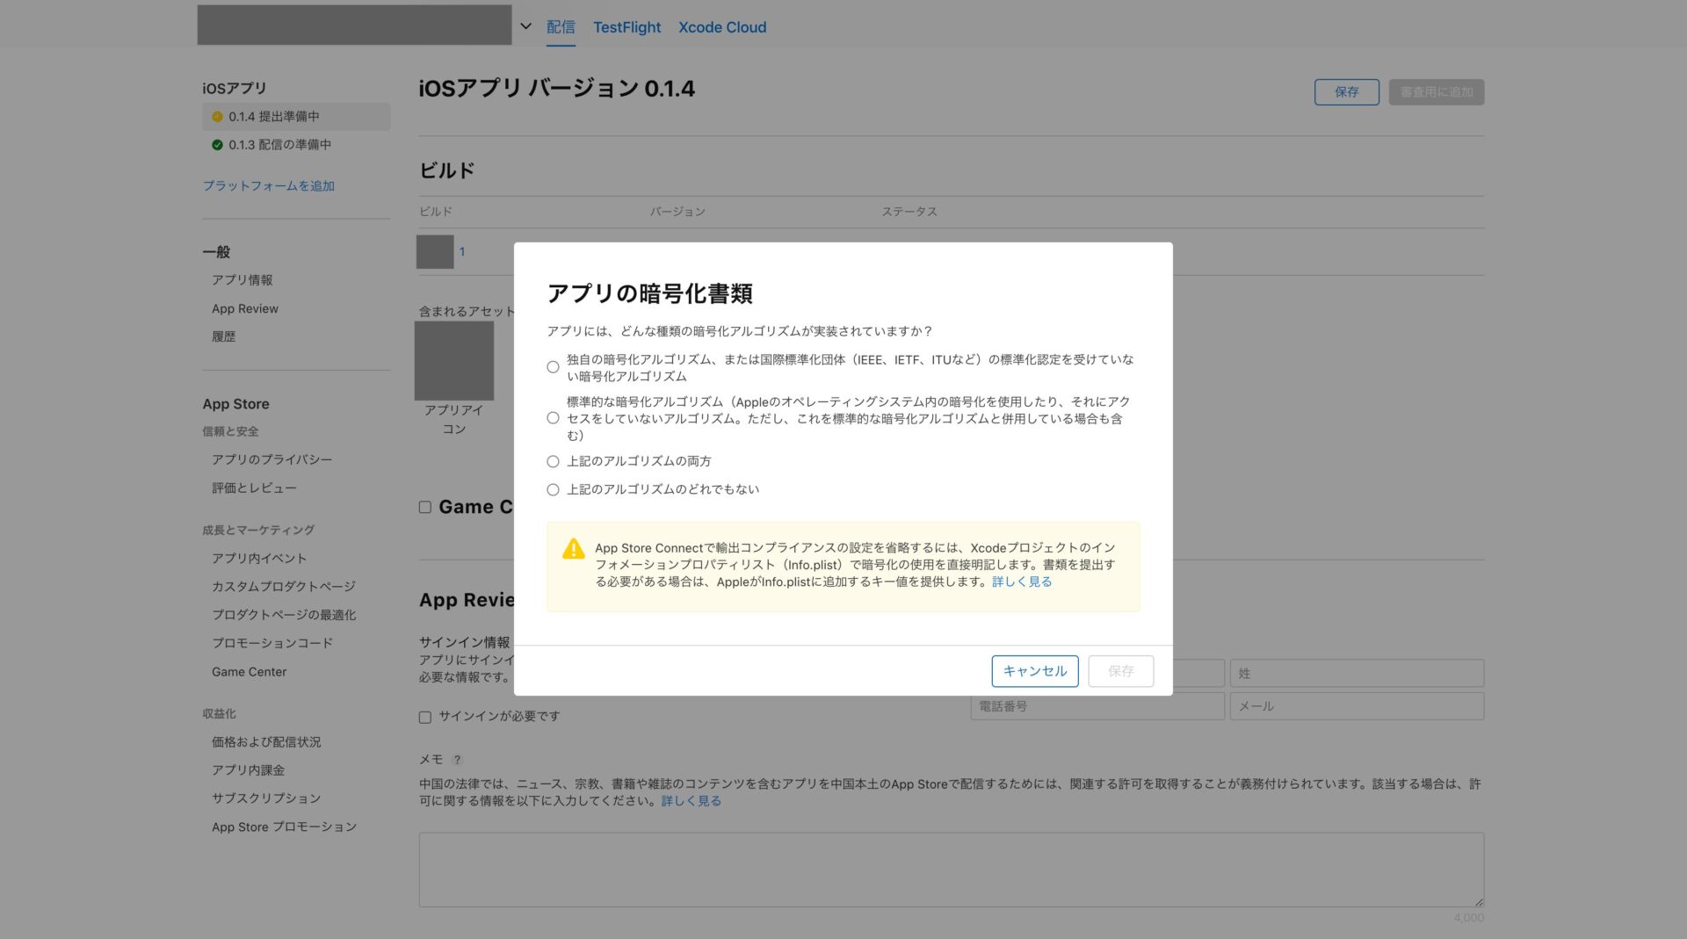Click the top-right 保存 button
Image resolution: width=1687 pixels, height=939 pixels.
pos(1346,92)
